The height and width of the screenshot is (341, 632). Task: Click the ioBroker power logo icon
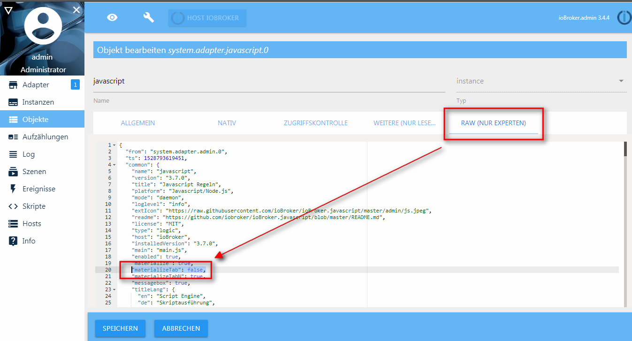(x=624, y=18)
